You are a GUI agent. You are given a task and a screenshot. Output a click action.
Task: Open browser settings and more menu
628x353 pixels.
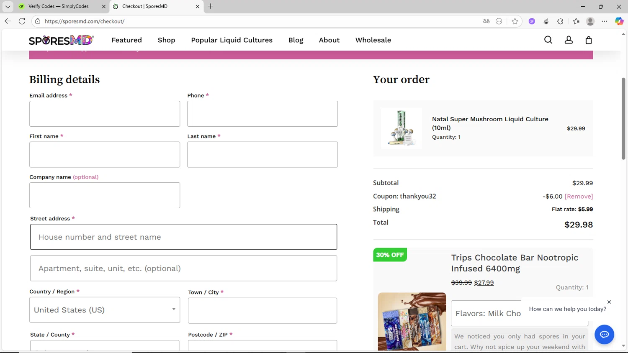[605, 21]
